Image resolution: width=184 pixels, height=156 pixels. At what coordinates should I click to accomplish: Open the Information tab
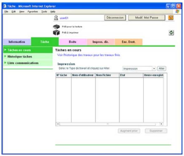click(17, 42)
